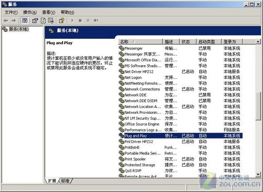
Task: Click the services icon in blue header
Action: click(52, 31)
